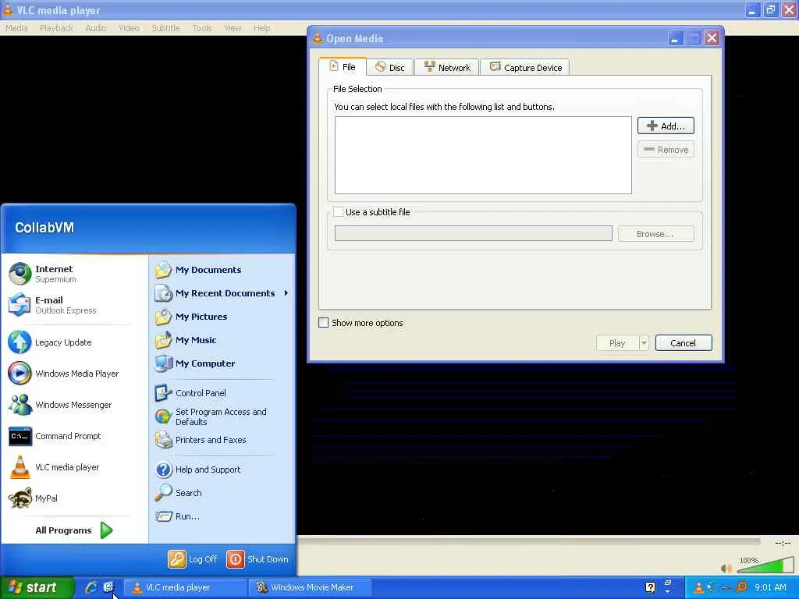
Task: Enable Use a subtitle file checkbox
Action: (339, 212)
